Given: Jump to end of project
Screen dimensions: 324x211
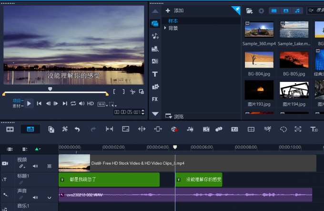Looking at the screenshot, I should pyautogui.click(x=65, y=103).
